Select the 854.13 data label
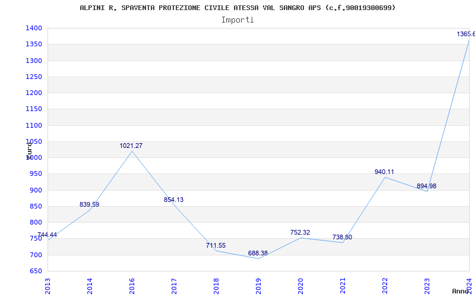The image size is (475, 297). [x=173, y=200]
